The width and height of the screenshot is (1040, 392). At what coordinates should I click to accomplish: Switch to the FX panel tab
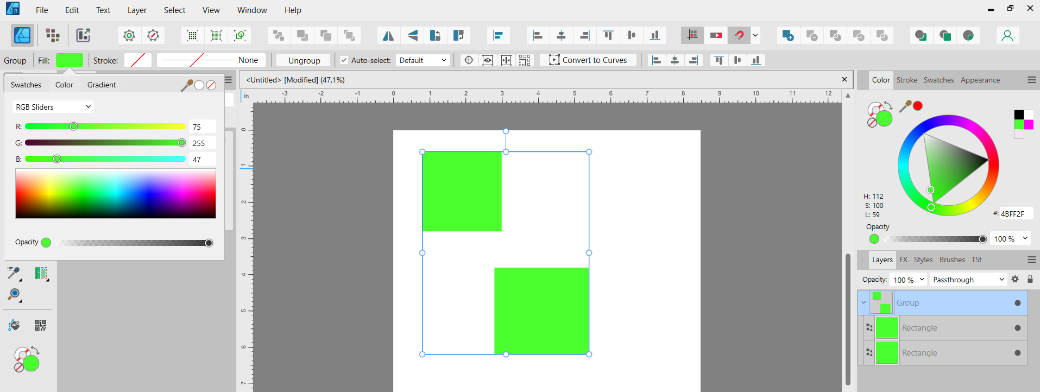pyautogui.click(x=904, y=260)
